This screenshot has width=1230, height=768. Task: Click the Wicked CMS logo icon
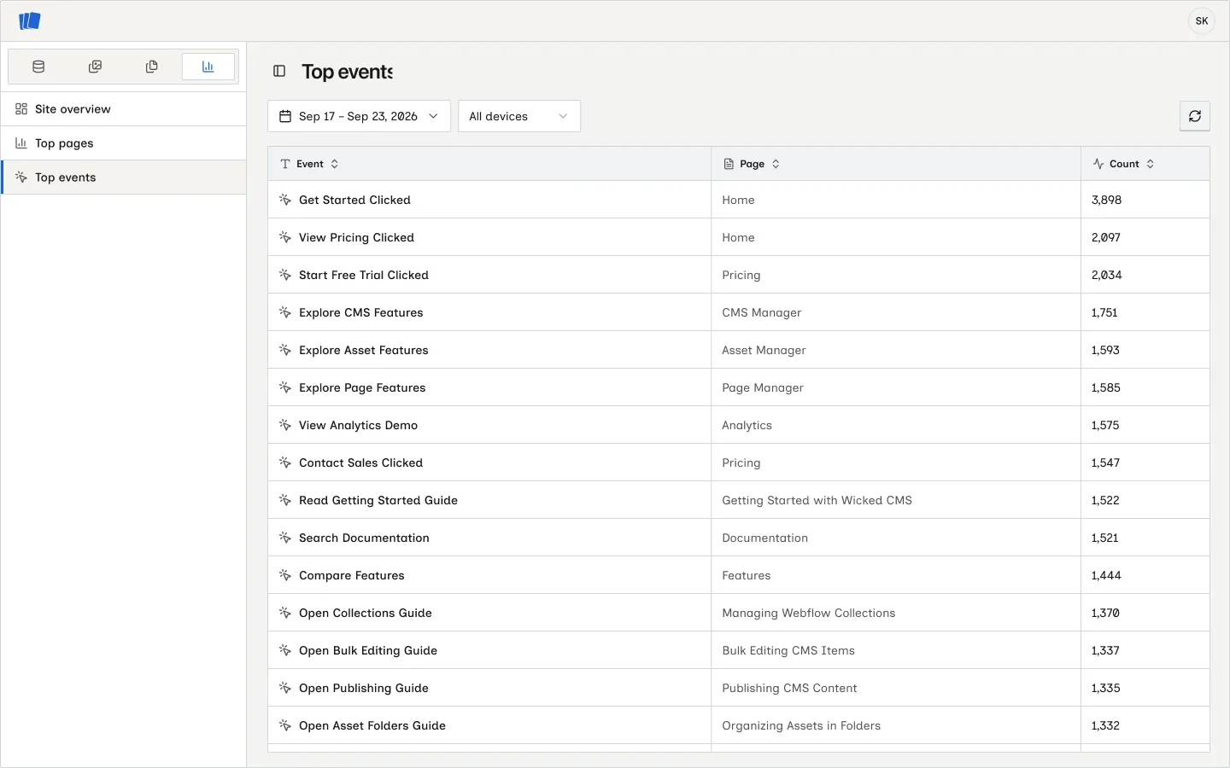[x=30, y=20]
